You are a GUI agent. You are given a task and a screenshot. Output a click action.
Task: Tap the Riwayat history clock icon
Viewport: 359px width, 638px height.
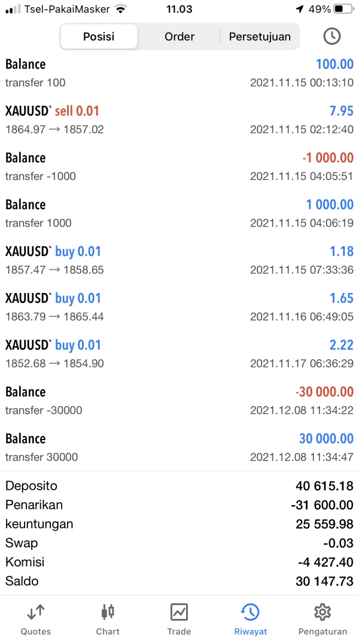(250, 612)
